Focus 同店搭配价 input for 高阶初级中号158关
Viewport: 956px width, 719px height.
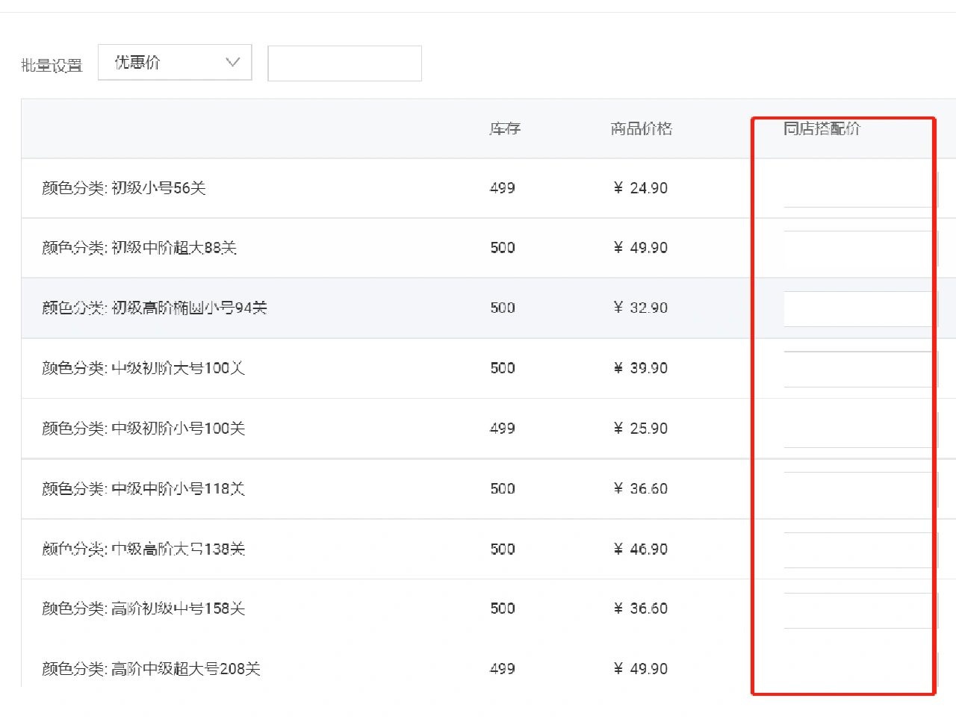tap(860, 611)
